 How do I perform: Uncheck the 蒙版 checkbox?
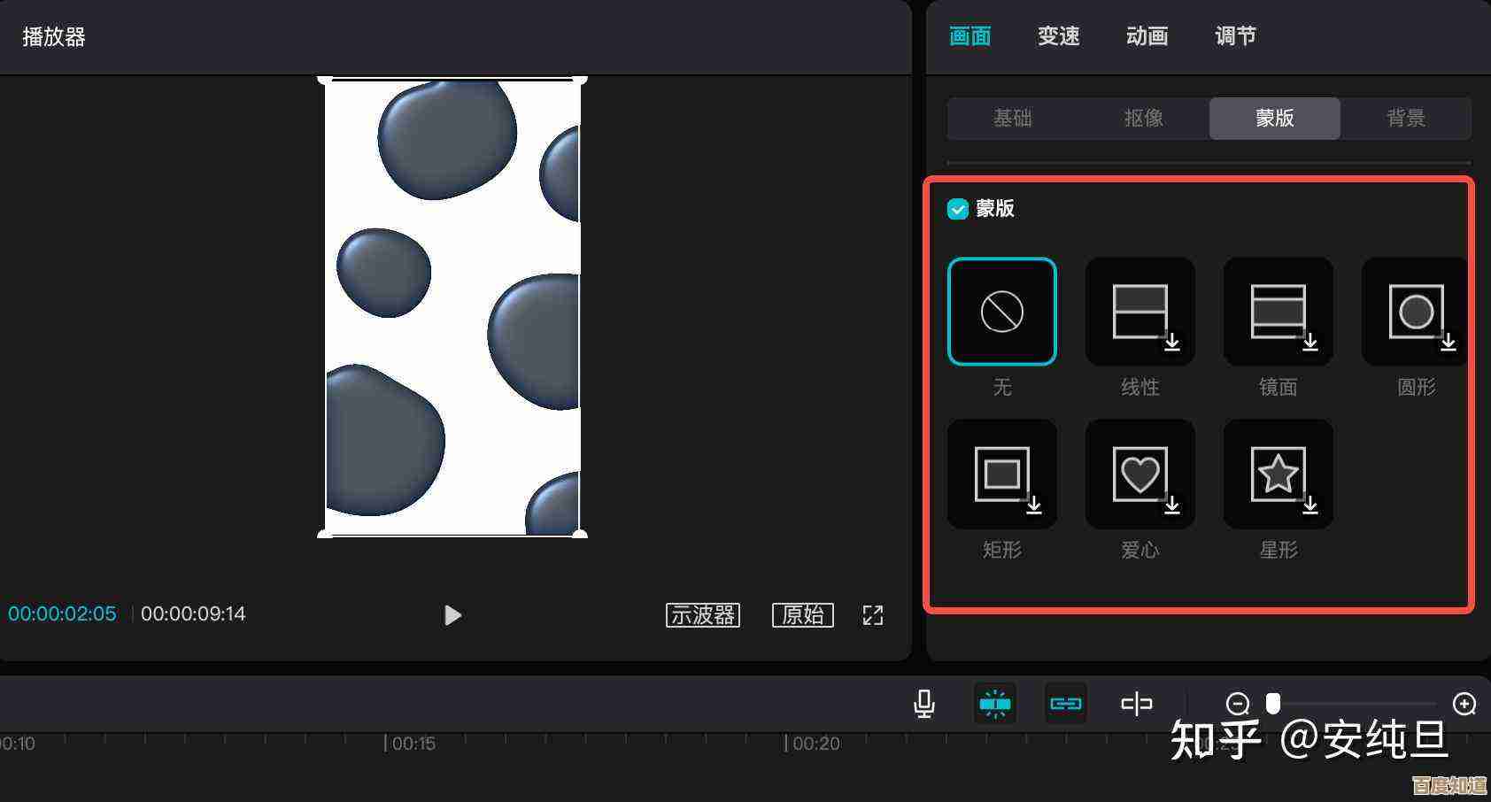click(957, 209)
